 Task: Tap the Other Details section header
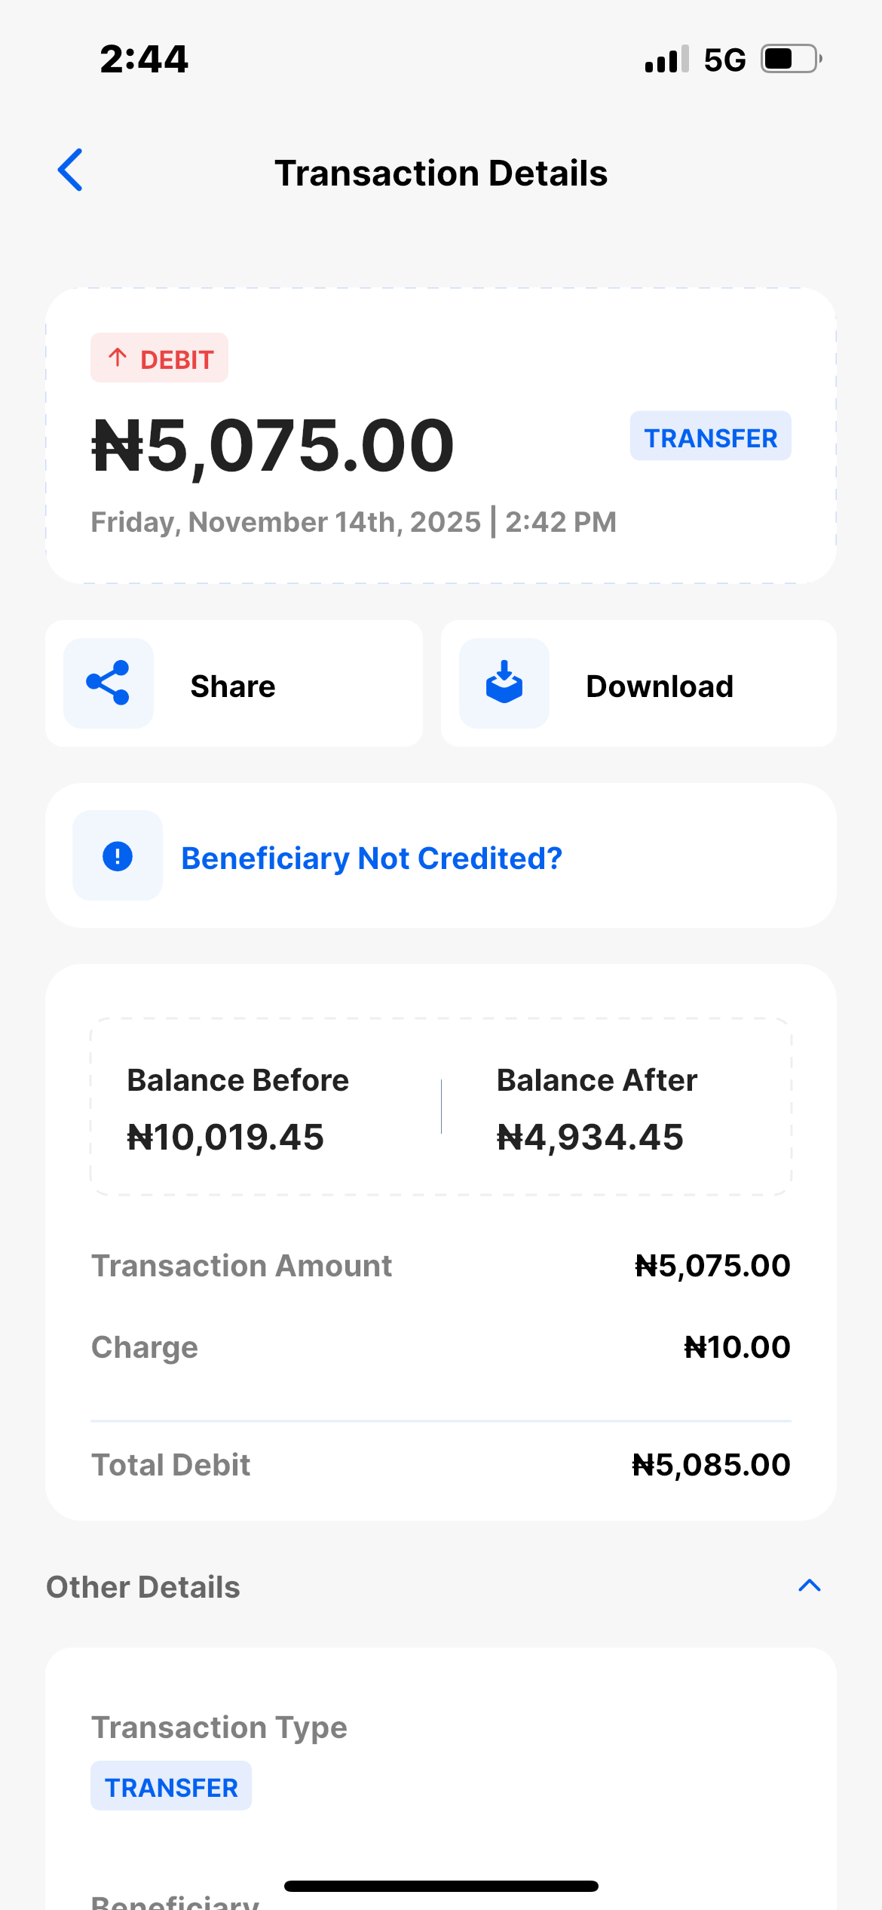click(143, 1587)
